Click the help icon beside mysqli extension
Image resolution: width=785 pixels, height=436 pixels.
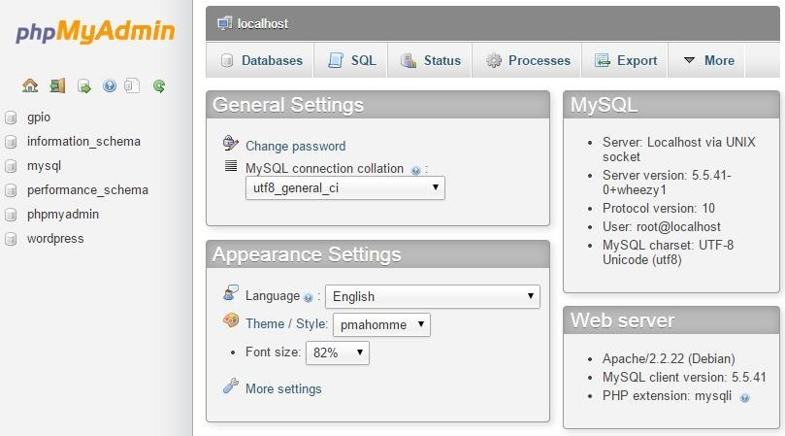(744, 397)
